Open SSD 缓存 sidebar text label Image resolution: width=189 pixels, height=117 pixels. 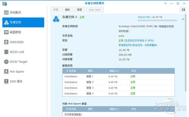(16, 82)
